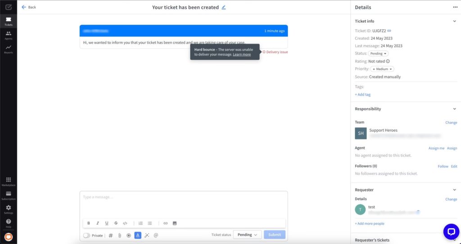Open the Agents section in sidebar

pyautogui.click(x=9, y=35)
